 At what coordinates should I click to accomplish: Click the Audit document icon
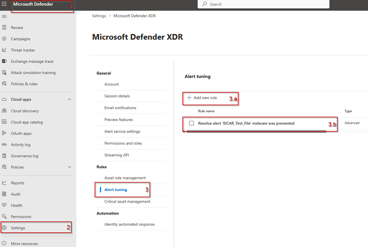pyautogui.click(x=4, y=194)
